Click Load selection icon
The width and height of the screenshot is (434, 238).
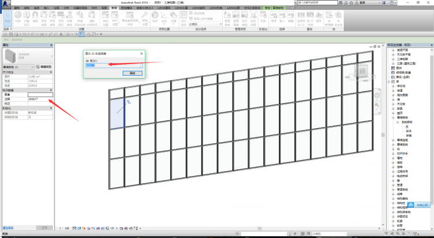click(x=282, y=17)
